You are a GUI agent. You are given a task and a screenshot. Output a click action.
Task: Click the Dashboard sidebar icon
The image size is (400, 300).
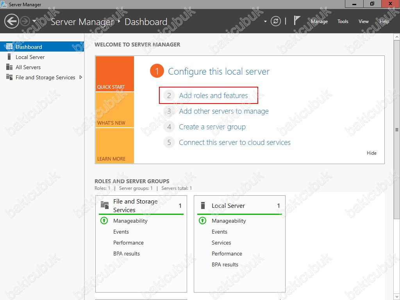[x=9, y=47]
